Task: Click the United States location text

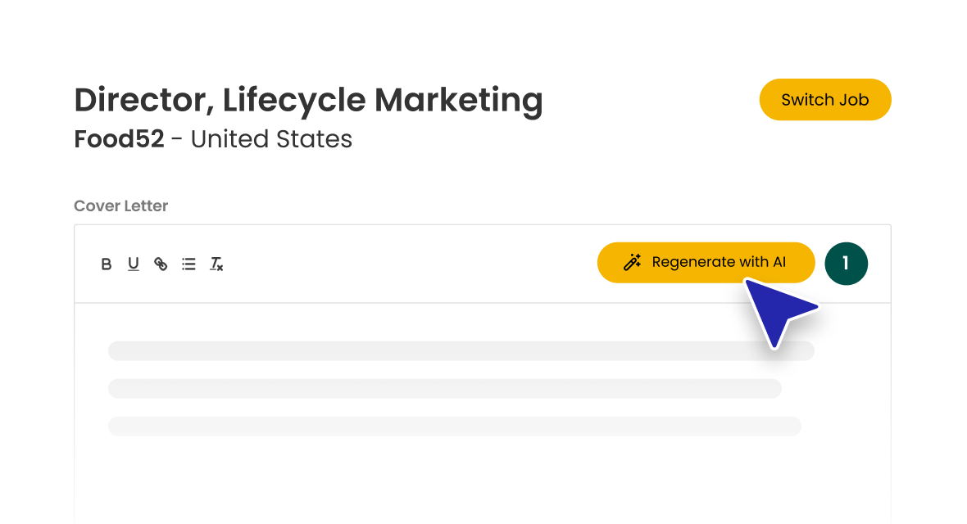Action: click(271, 138)
